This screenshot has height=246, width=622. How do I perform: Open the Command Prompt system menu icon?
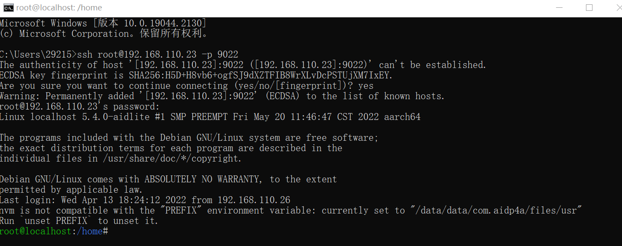click(x=8, y=7)
